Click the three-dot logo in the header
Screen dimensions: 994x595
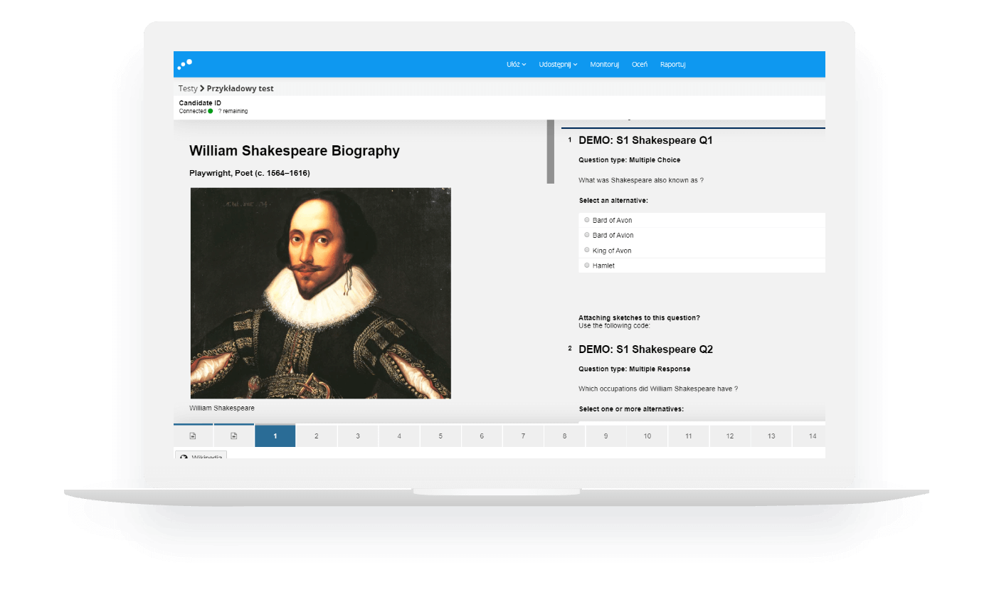tap(185, 64)
